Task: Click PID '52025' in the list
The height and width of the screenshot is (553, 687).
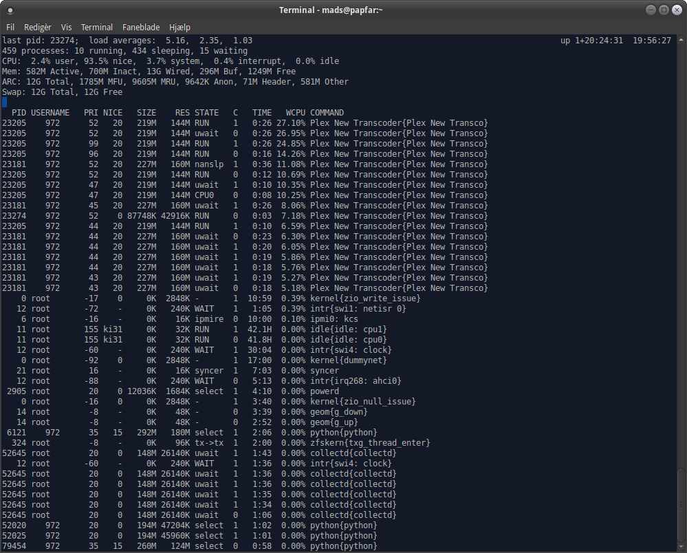Action: [x=14, y=536]
